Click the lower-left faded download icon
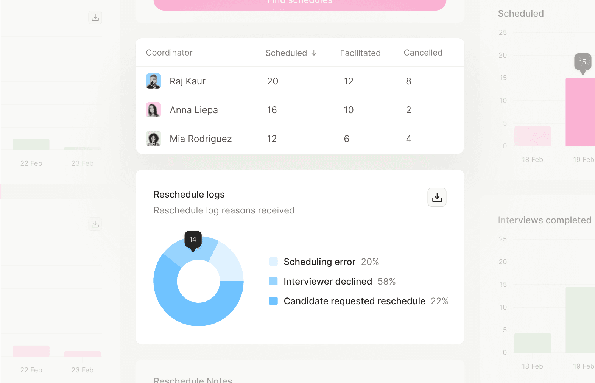The image size is (595, 383). click(x=95, y=224)
